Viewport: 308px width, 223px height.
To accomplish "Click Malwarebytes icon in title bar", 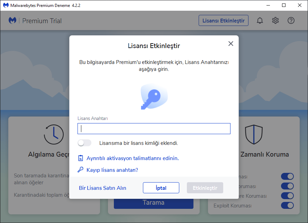I will 6,5.
